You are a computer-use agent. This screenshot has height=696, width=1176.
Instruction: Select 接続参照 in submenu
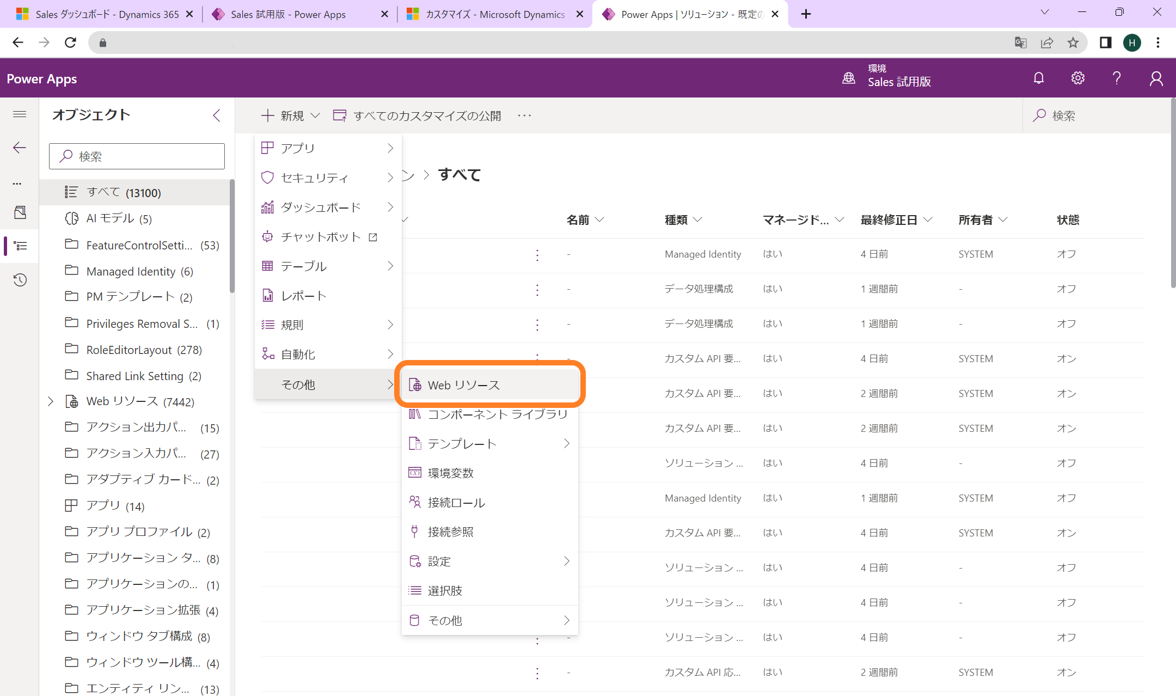click(490, 532)
